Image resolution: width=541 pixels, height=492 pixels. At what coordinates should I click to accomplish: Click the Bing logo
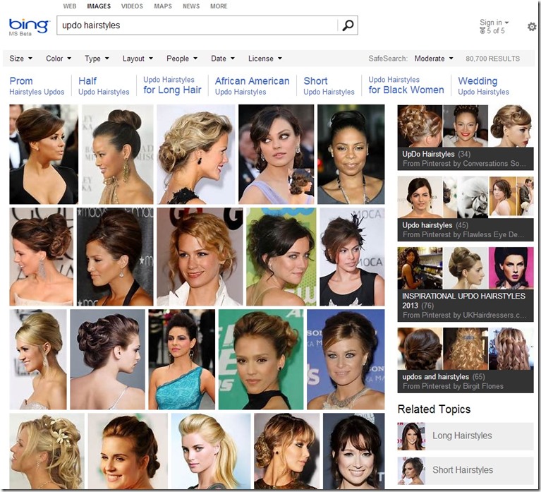point(29,27)
